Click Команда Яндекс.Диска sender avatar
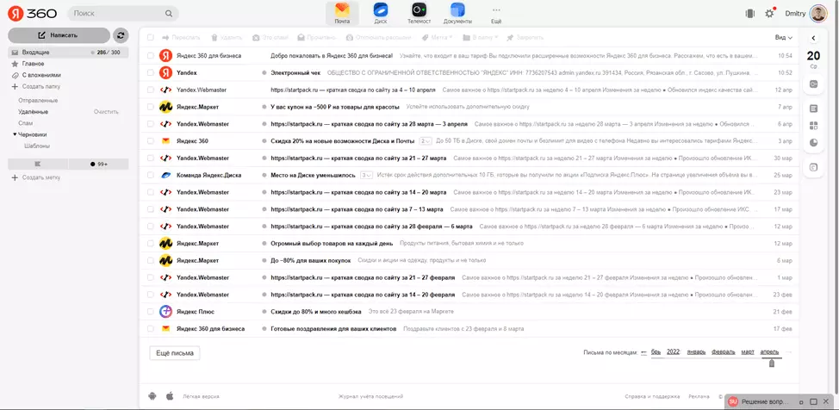 (166, 175)
